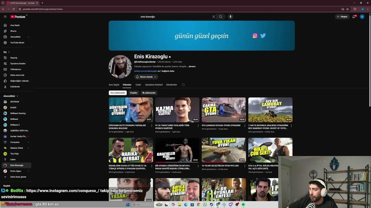Screen dimensions: 371x208
Task: Open the Twitter icon on channel banner
Action: [263, 36]
